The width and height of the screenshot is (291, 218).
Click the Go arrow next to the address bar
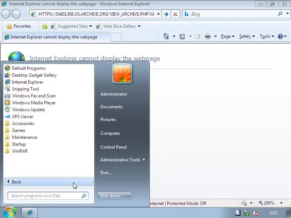166,14
